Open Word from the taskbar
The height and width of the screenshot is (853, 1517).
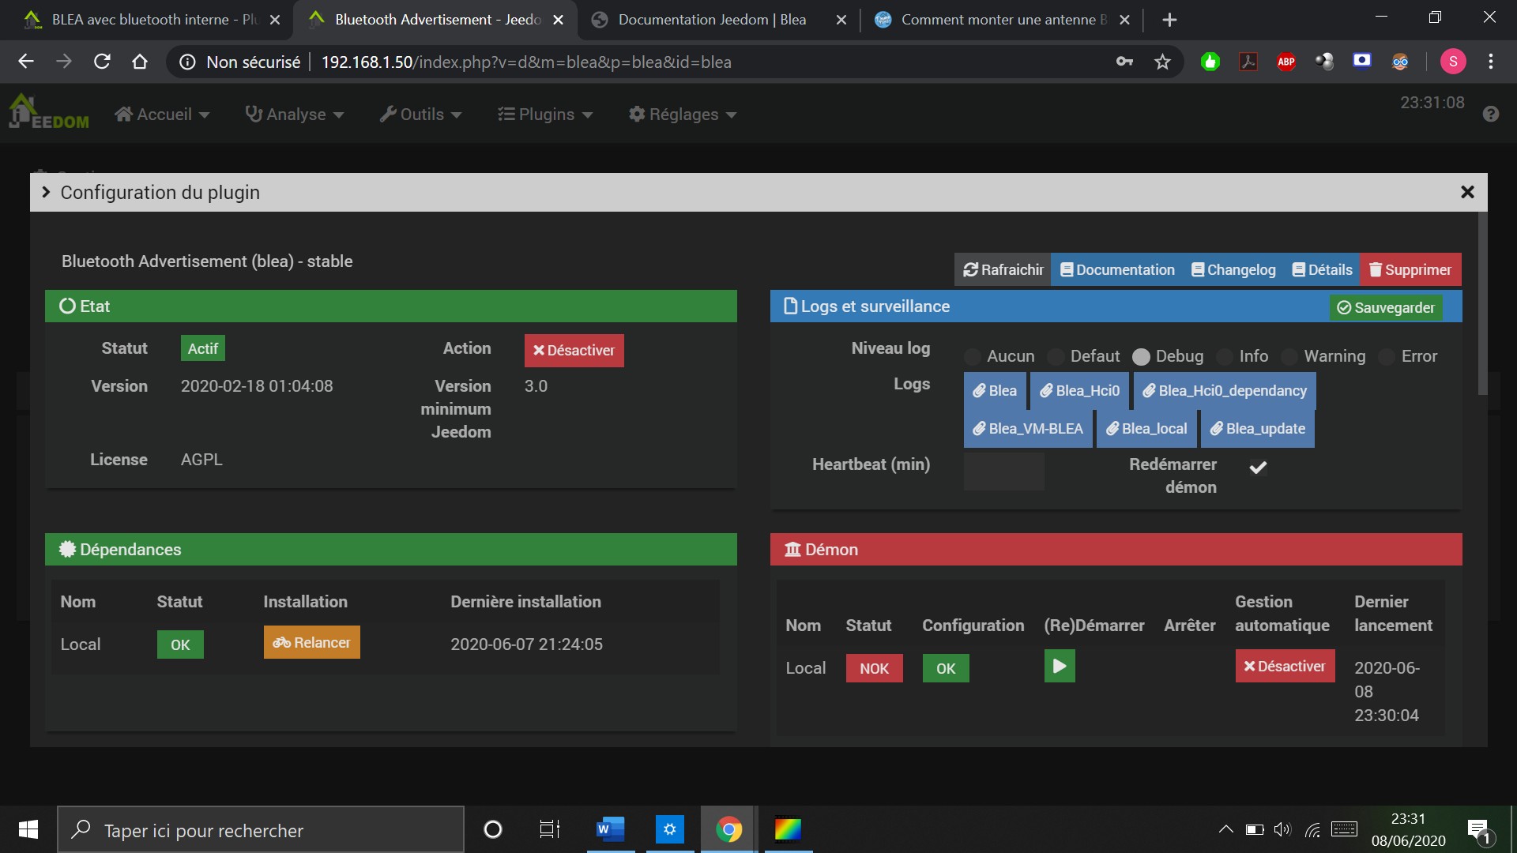[610, 829]
